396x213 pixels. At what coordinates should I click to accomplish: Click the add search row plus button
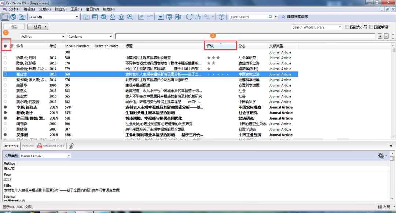tap(380, 36)
